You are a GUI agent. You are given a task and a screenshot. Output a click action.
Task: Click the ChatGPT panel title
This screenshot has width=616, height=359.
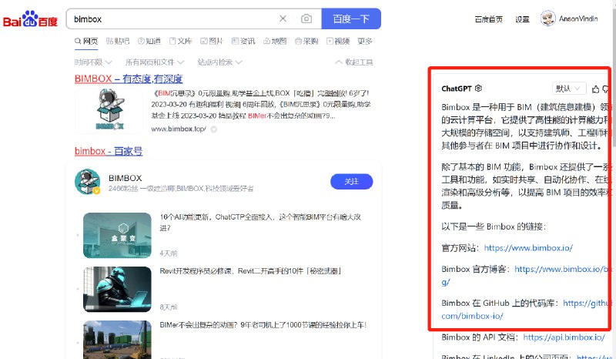456,89
